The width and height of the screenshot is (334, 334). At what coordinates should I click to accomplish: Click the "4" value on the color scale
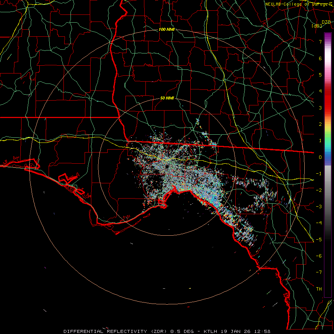click(320, 91)
